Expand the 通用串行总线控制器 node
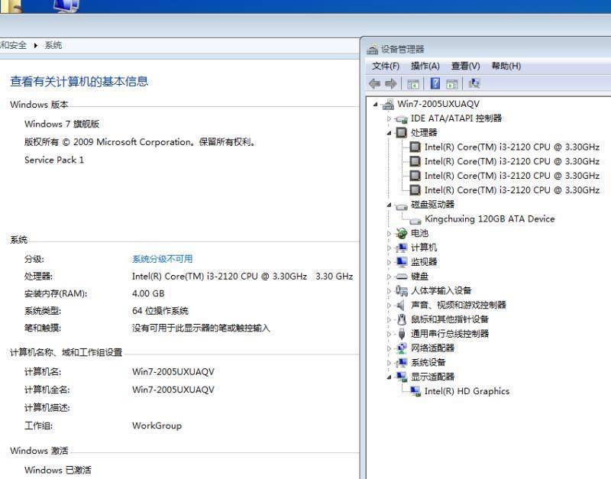Viewport: 611px width, 479px height. coord(389,334)
